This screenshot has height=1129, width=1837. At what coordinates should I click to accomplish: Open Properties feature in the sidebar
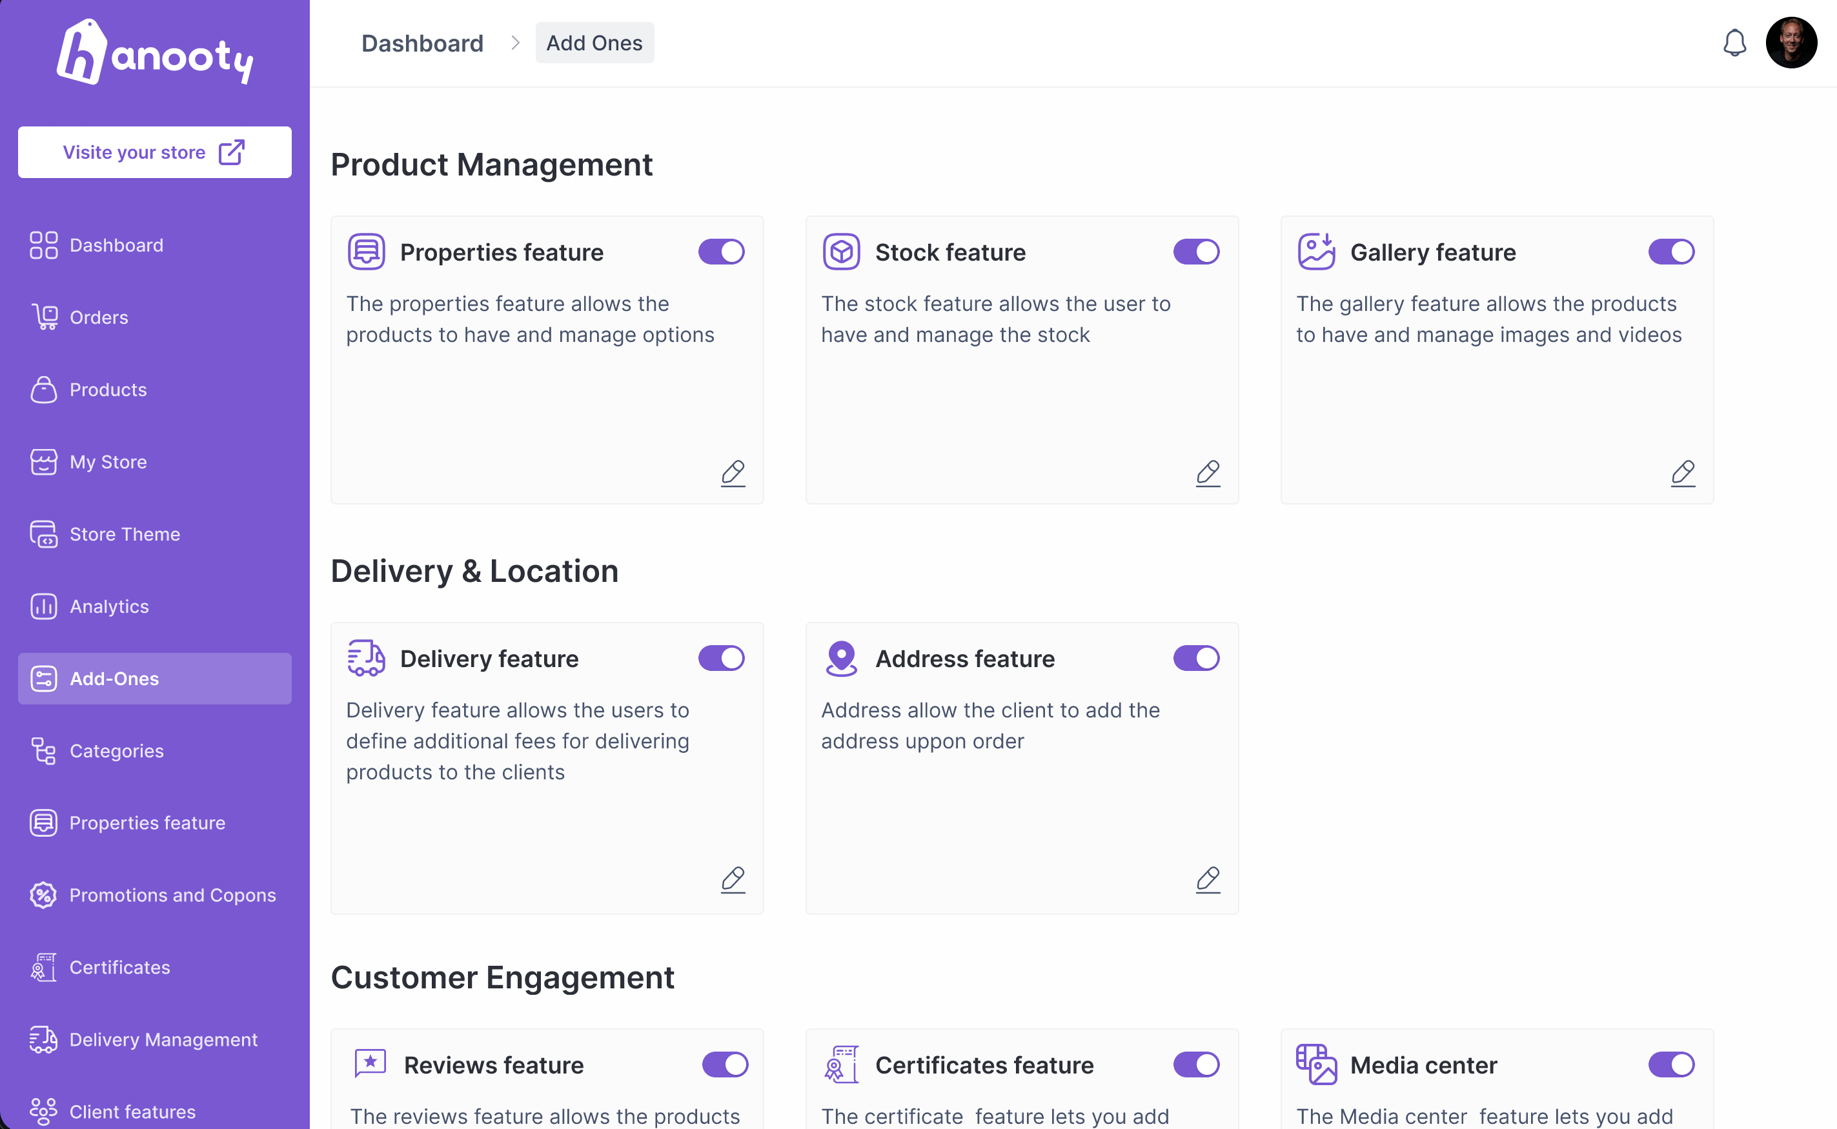click(x=155, y=823)
